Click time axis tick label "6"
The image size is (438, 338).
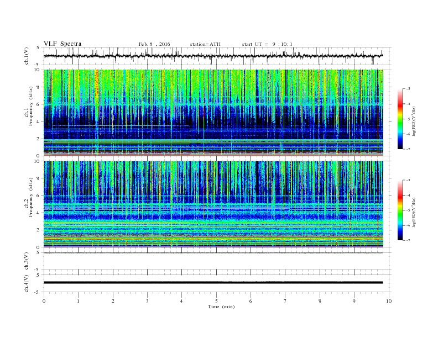point(251,301)
